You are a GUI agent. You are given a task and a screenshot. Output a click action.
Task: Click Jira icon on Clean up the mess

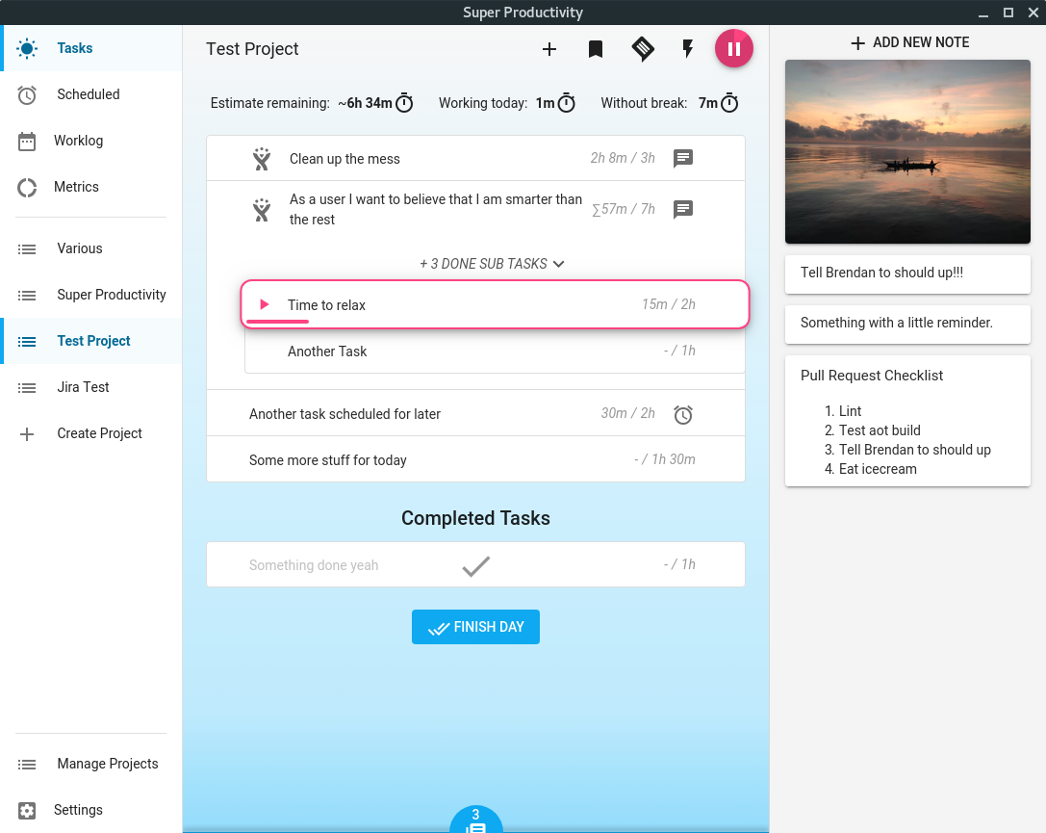[262, 159]
